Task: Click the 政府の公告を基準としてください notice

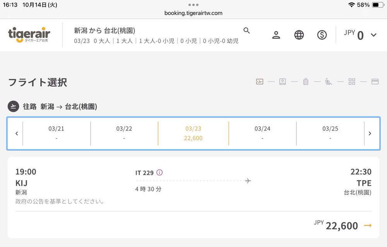Action: click(60, 201)
